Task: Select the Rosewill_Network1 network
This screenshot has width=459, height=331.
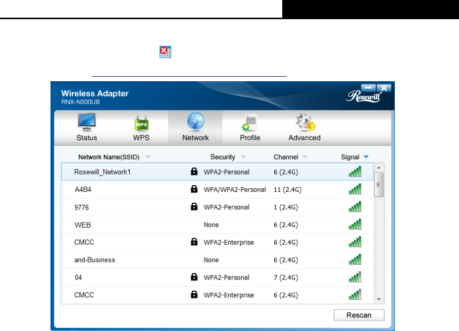Action: 217,172
